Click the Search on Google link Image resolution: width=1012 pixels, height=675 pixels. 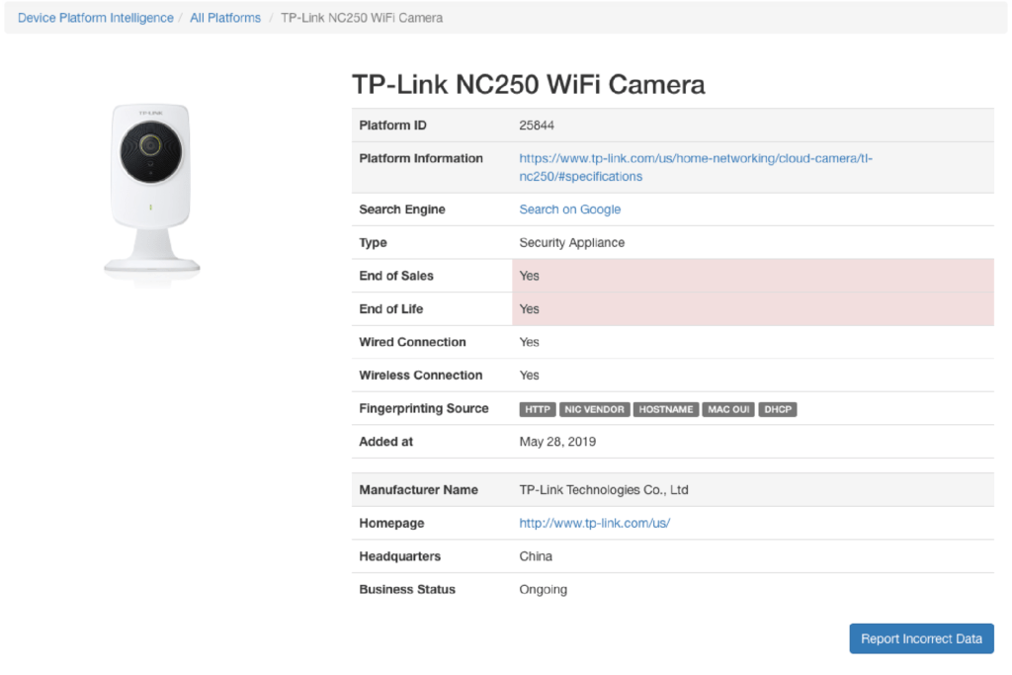click(570, 210)
